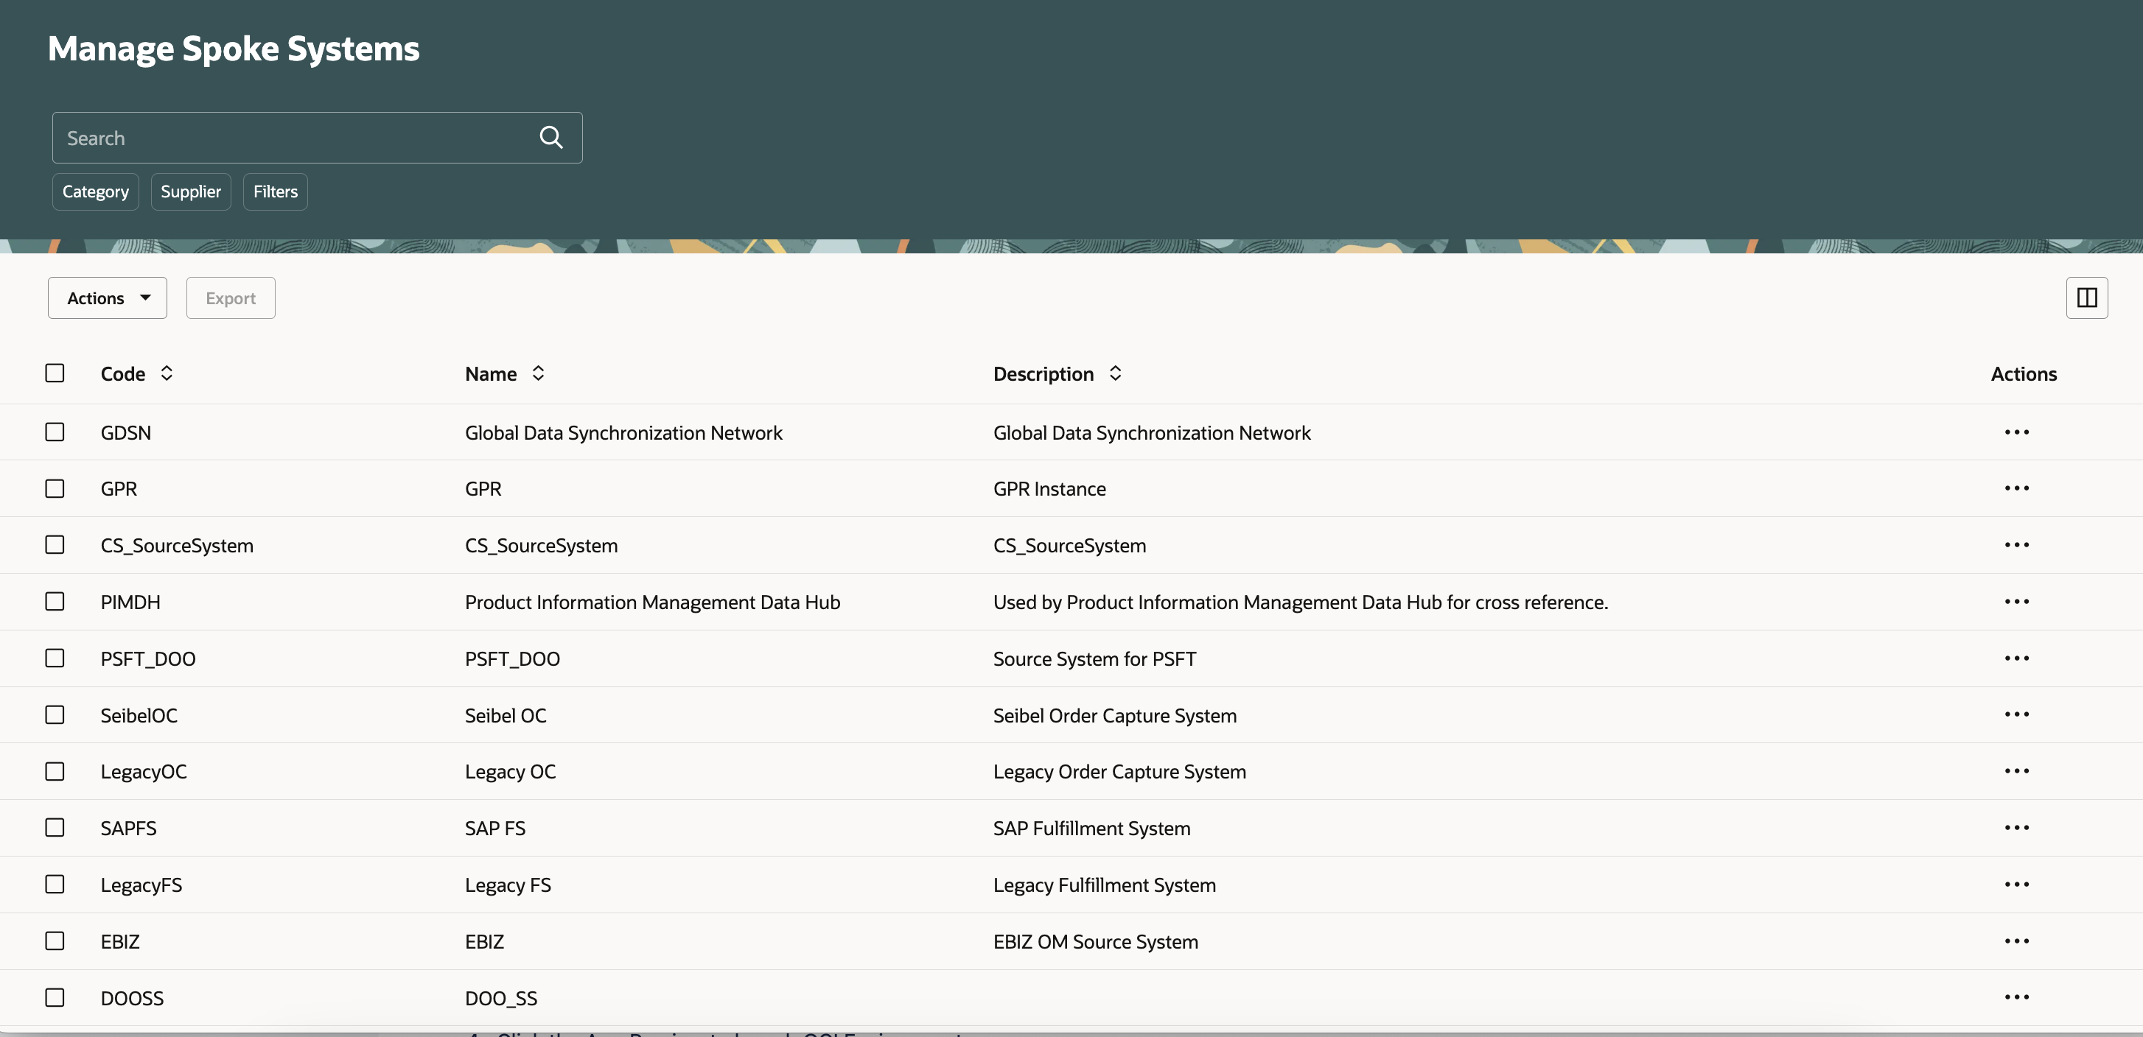
Task: Click the magnifying glass search icon
Action: pos(550,137)
